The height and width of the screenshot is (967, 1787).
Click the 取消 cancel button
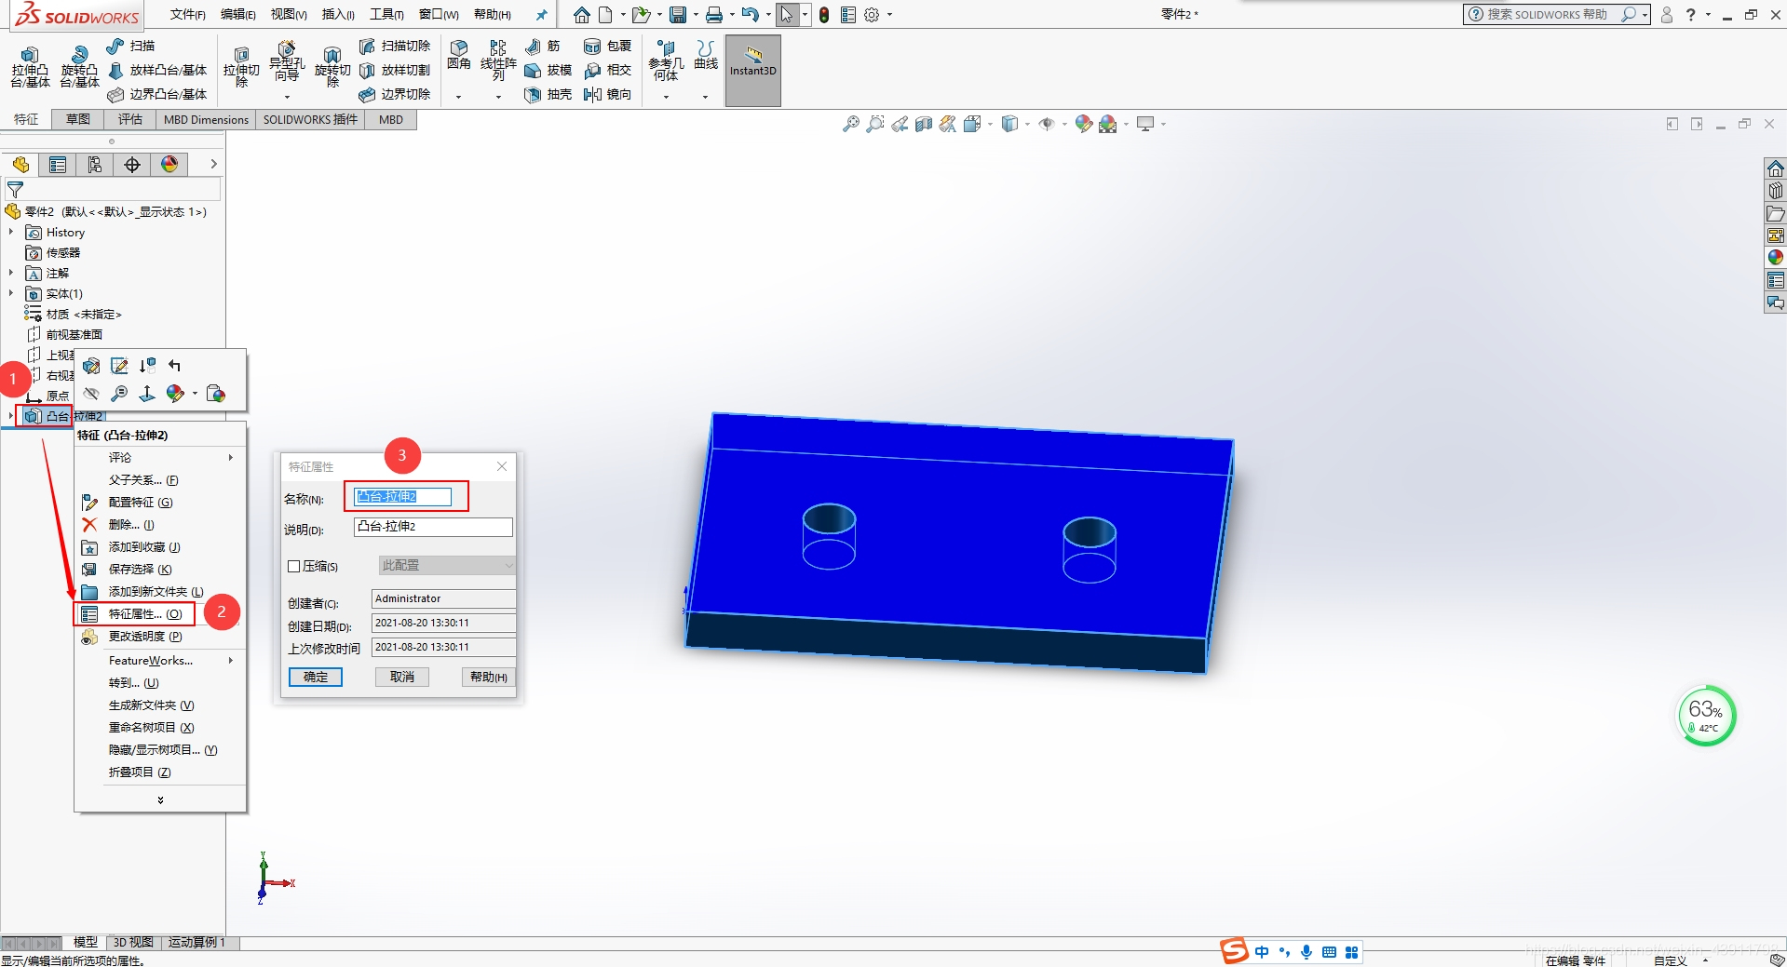402,677
